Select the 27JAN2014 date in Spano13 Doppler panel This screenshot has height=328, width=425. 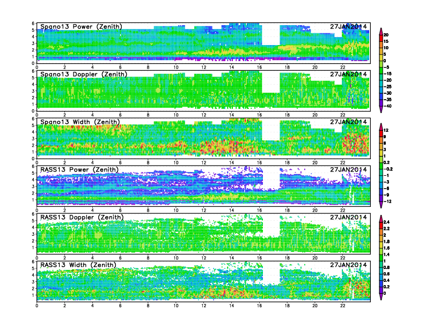349,74
